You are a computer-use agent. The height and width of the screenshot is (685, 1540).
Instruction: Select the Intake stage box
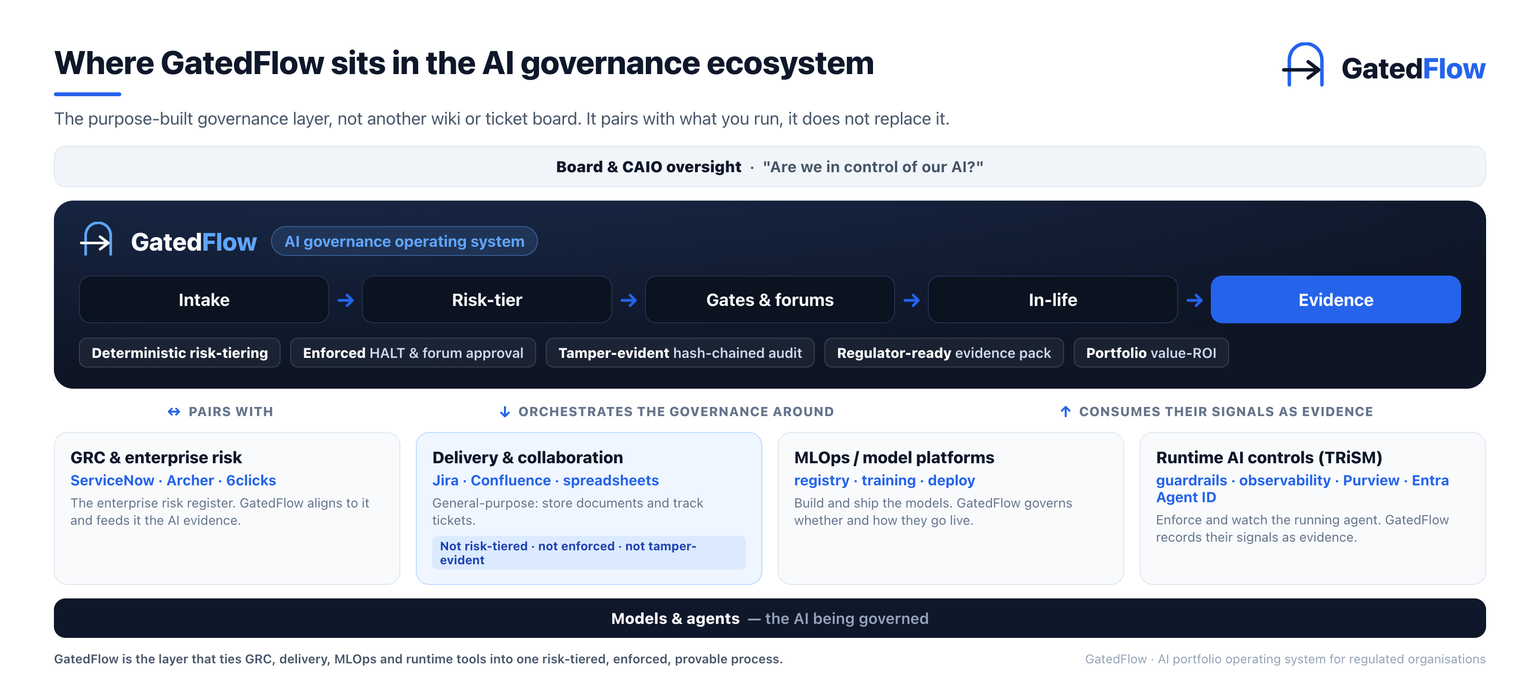[x=204, y=300]
